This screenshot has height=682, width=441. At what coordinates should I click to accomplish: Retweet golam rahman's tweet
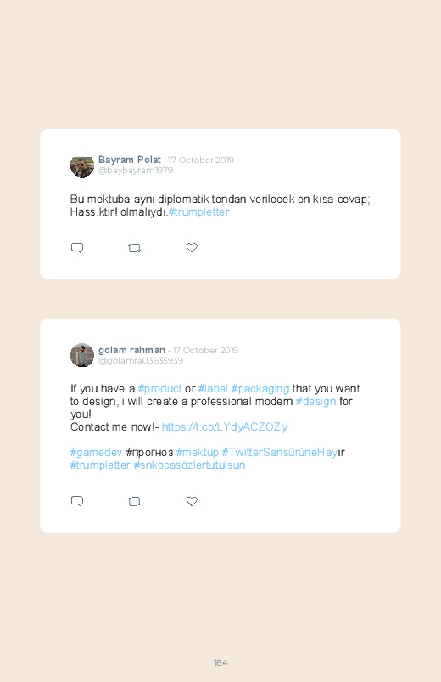point(134,501)
